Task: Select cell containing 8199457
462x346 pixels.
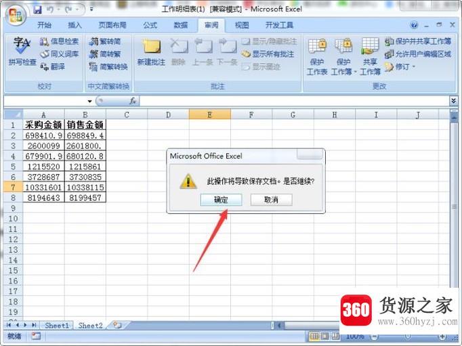Action: 85,198
